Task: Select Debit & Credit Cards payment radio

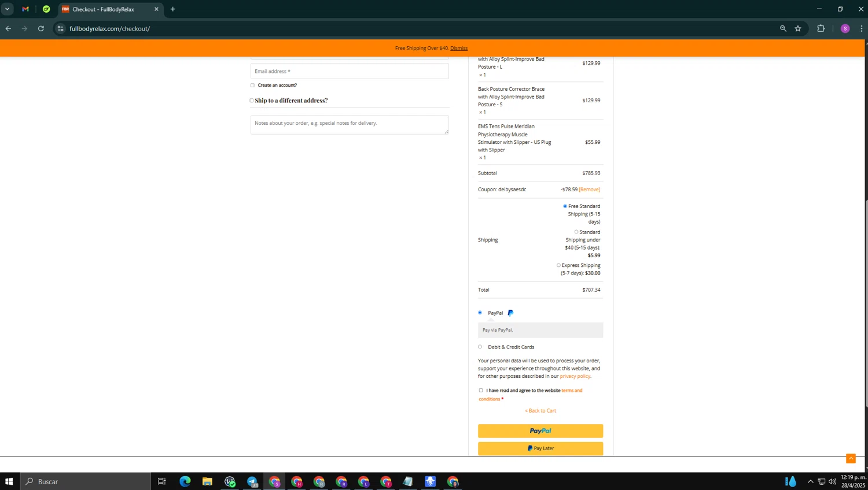Action: click(480, 347)
